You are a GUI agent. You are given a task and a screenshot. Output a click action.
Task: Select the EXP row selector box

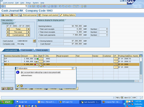coord(3,59)
